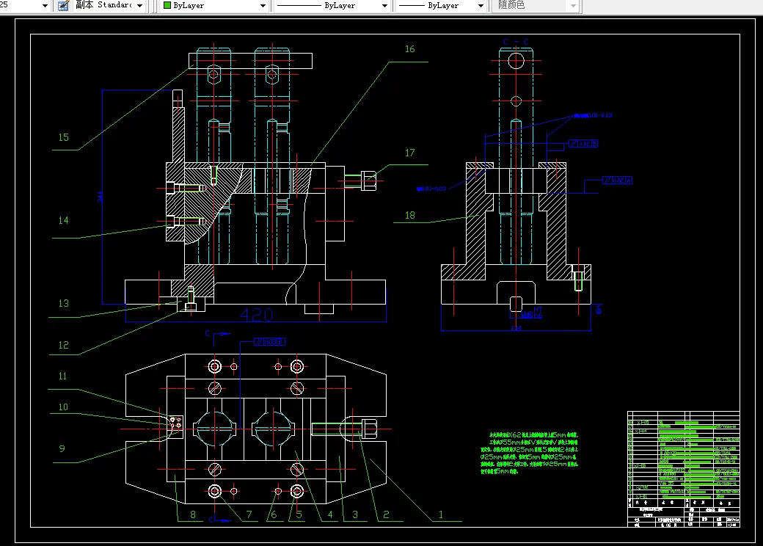Select part balloon number 15

pos(64,137)
